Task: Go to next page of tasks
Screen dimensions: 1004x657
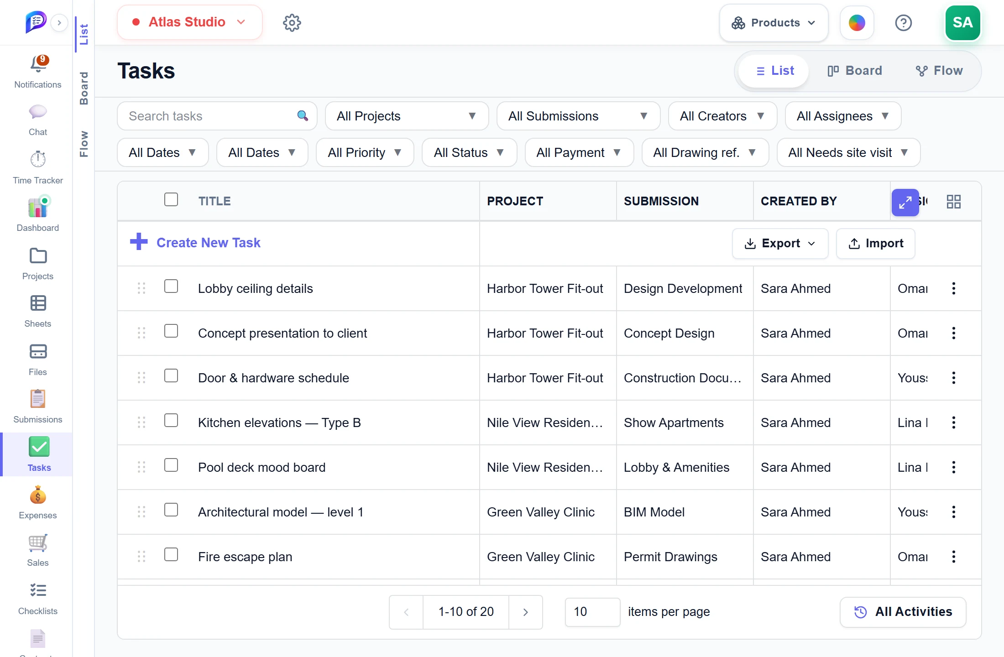Action: pyautogui.click(x=525, y=612)
